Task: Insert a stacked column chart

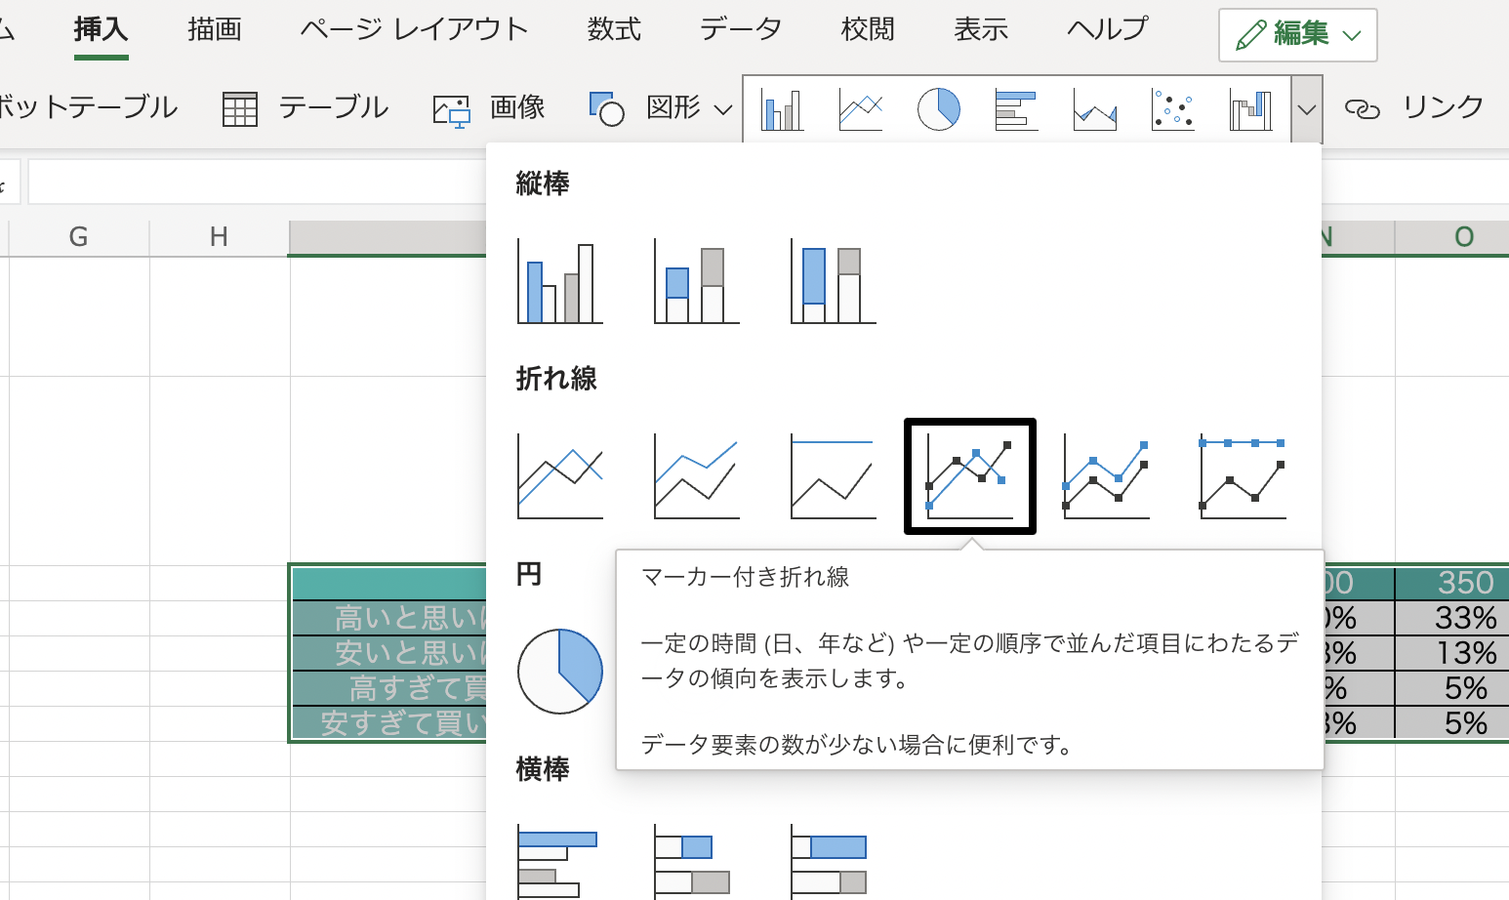Action: [x=696, y=281]
